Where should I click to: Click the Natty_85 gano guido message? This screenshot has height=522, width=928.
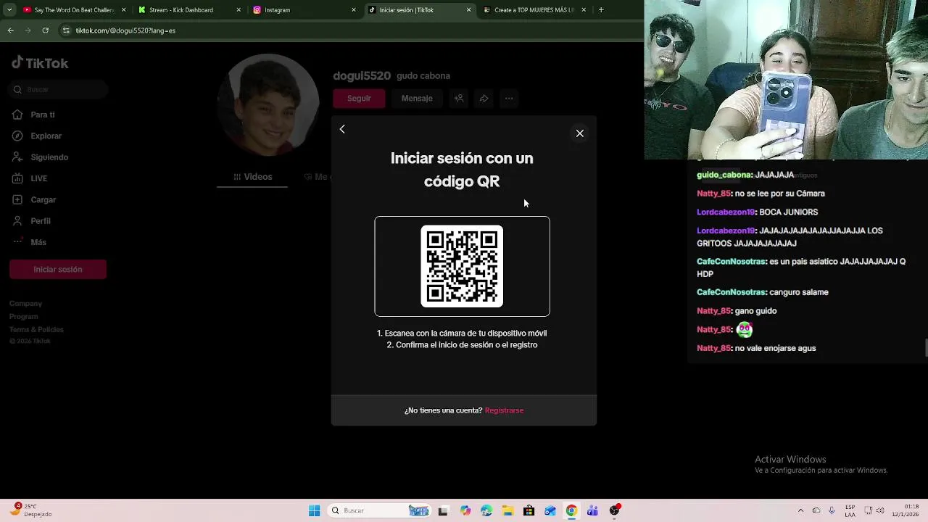pos(737,311)
